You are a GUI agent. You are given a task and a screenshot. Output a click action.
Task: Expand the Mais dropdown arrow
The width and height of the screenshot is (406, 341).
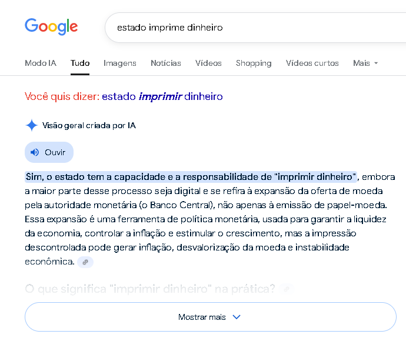pyautogui.click(x=376, y=63)
